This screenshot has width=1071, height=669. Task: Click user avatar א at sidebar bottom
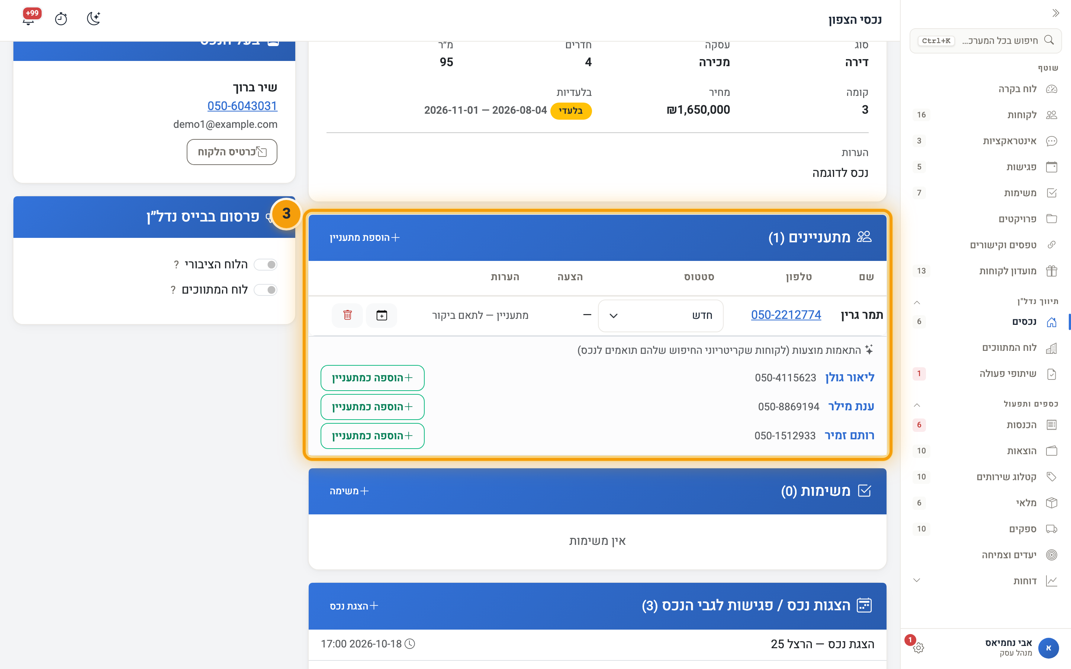click(x=1048, y=648)
